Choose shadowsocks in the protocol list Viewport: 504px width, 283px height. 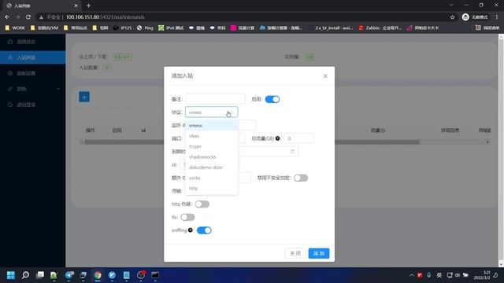(212, 157)
